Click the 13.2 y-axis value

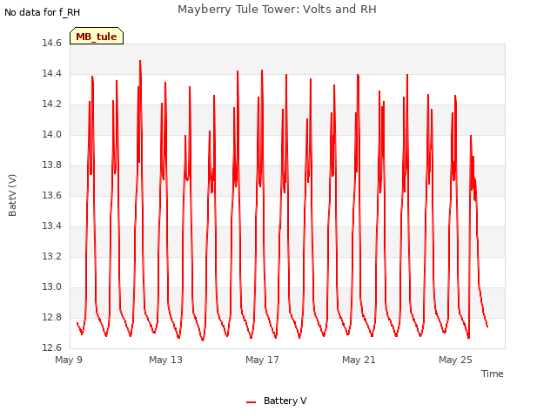coord(52,257)
